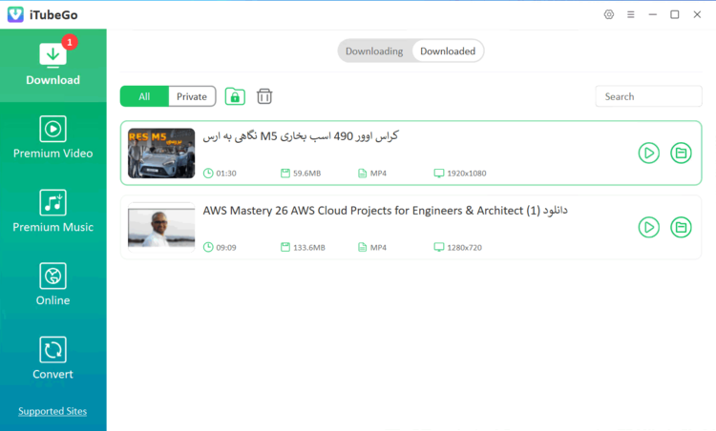Open Premium Video section
This screenshot has width=716, height=431.
point(53,137)
